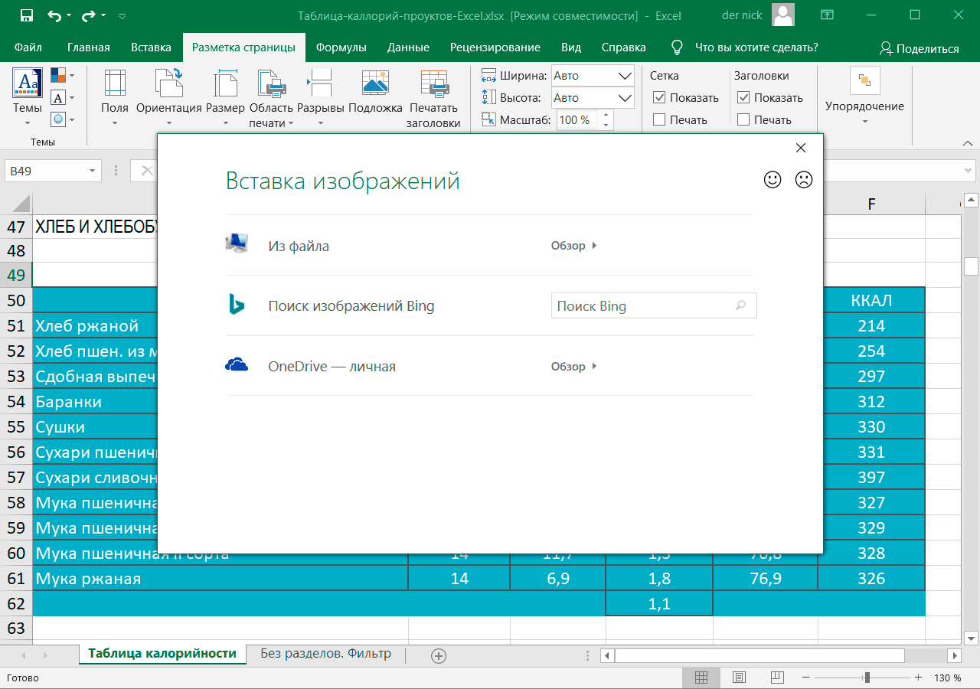Save the workbook with the floppy icon
This screenshot has width=980, height=689.
coord(26,15)
